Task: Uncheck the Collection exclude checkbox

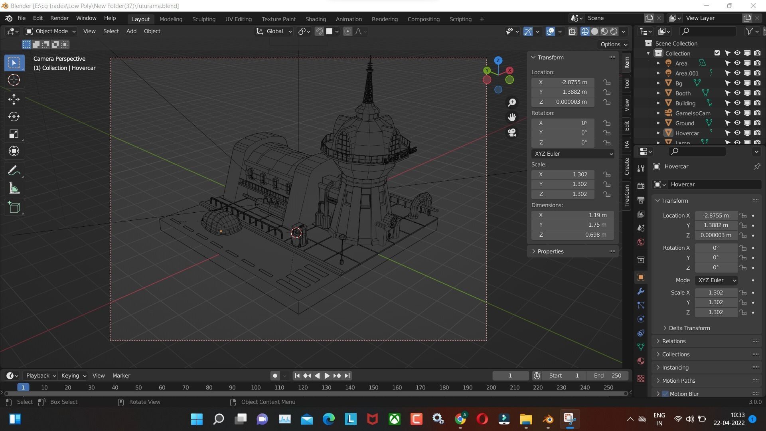Action: tap(717, 53)
